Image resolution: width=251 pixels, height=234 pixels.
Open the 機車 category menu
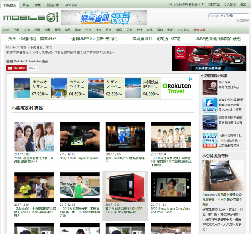point(98,30)
